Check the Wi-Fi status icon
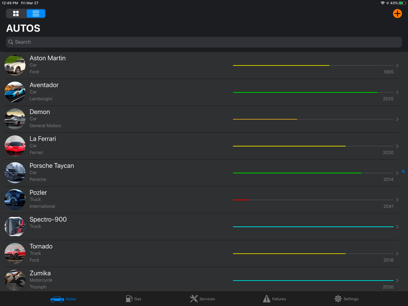408x306 pixels. tap(383, 3)
